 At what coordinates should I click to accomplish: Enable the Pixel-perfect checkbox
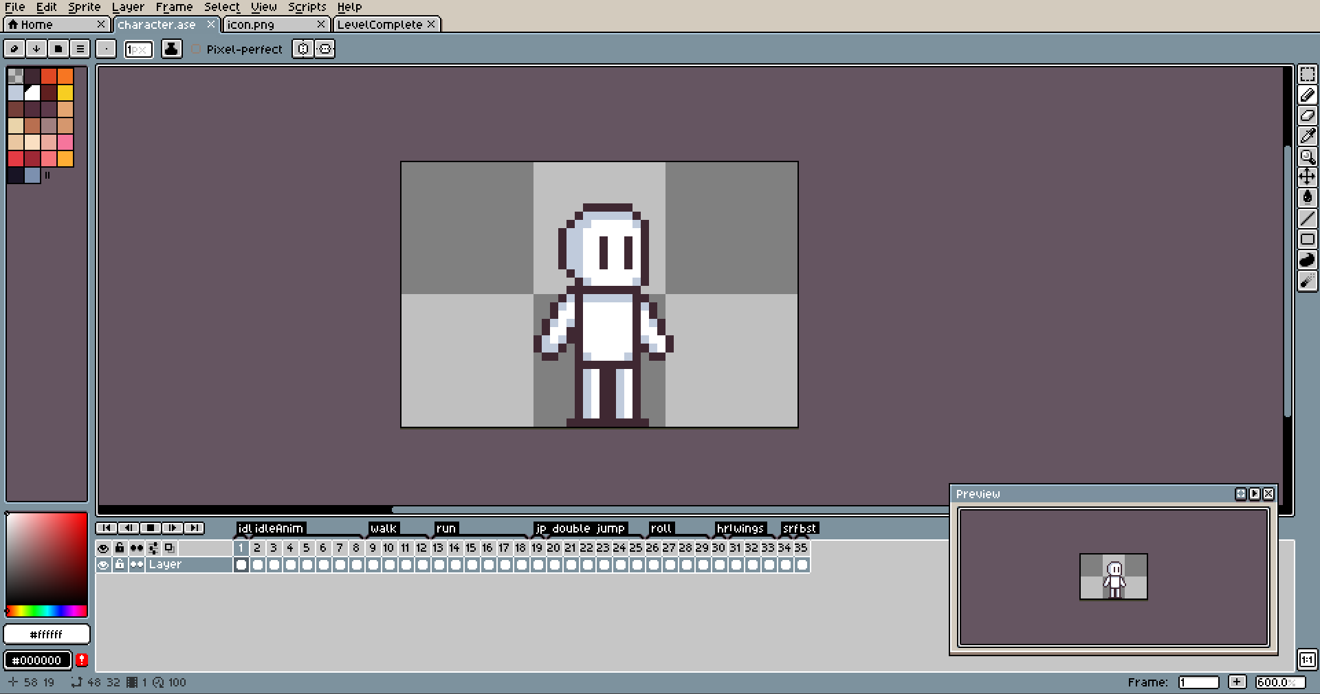(x=197, y=49)
